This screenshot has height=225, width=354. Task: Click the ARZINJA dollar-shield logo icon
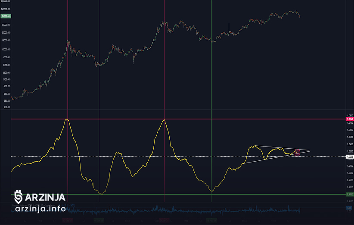19,197
